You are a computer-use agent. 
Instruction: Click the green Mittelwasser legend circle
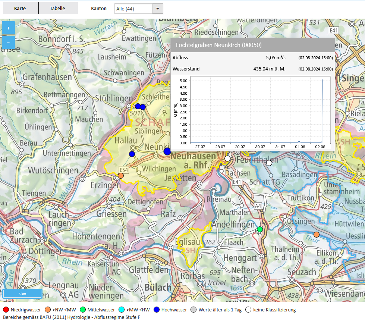[x=83, y=310]
